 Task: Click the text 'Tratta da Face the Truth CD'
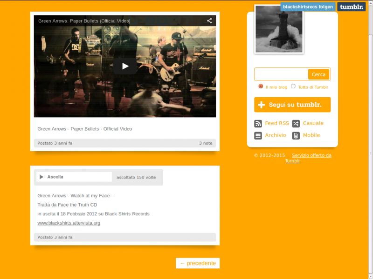coord(67,205)
